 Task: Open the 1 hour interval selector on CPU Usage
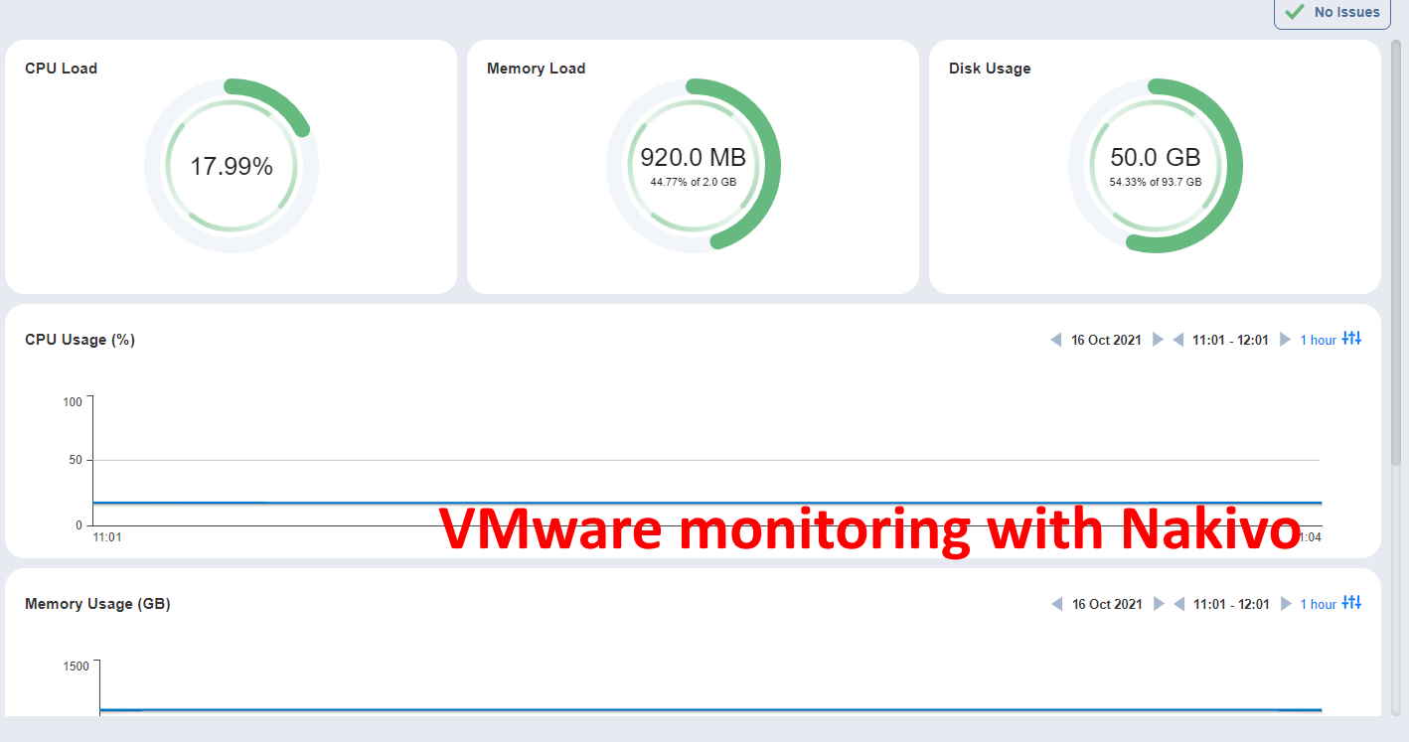coord(1318,340)
